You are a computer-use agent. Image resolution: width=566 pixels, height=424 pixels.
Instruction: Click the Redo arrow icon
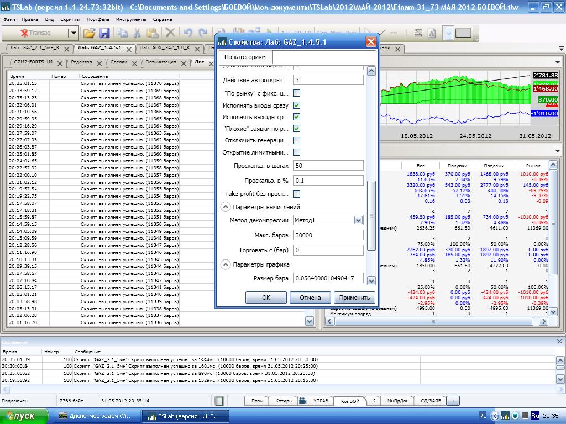[x=202, y=33]
